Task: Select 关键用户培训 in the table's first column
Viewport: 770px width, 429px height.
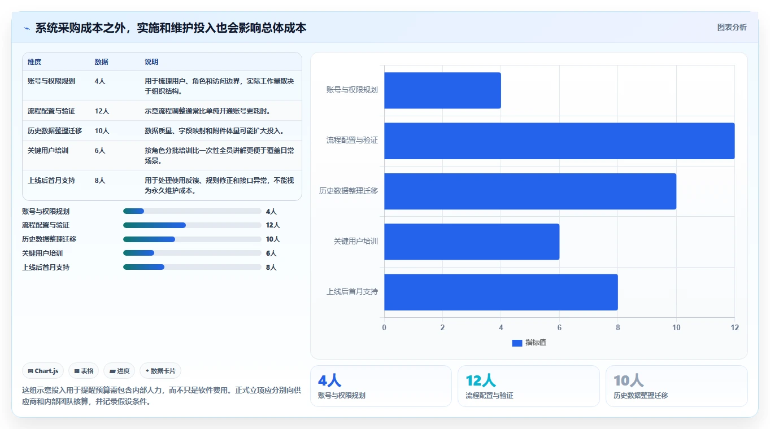Action: click(x=48, y=151)
